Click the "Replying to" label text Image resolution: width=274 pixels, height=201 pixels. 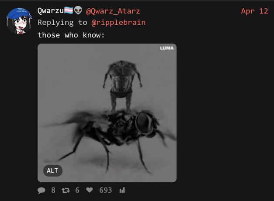pos(62,23)
